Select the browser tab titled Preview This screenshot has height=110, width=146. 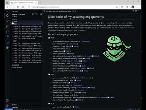click(x=24, y=3)
